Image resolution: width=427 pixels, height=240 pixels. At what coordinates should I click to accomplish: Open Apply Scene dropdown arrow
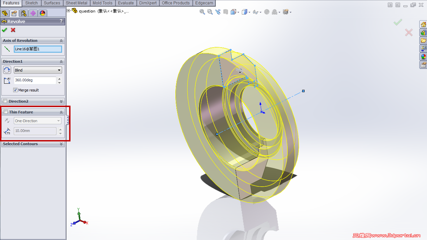279,12
